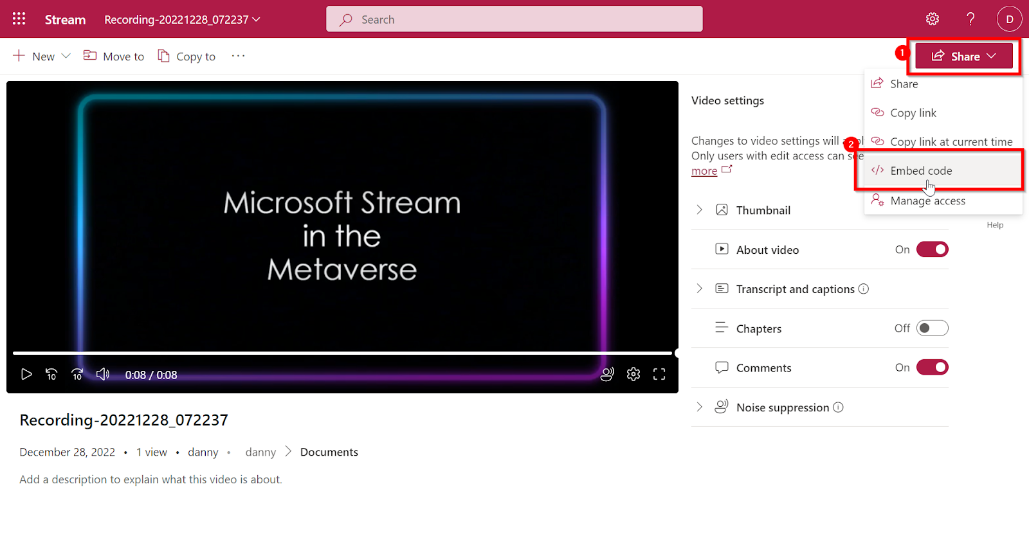Screen dimensions: 1029x545
Task: Expand the Thumbnail settings section
Action: coord(699,210)
